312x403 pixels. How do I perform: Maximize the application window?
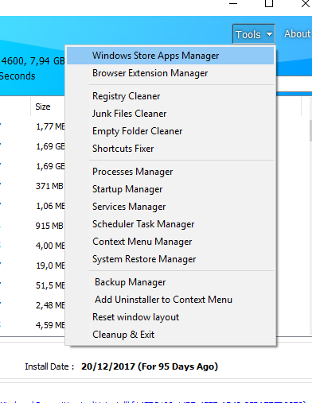point(269,3)
